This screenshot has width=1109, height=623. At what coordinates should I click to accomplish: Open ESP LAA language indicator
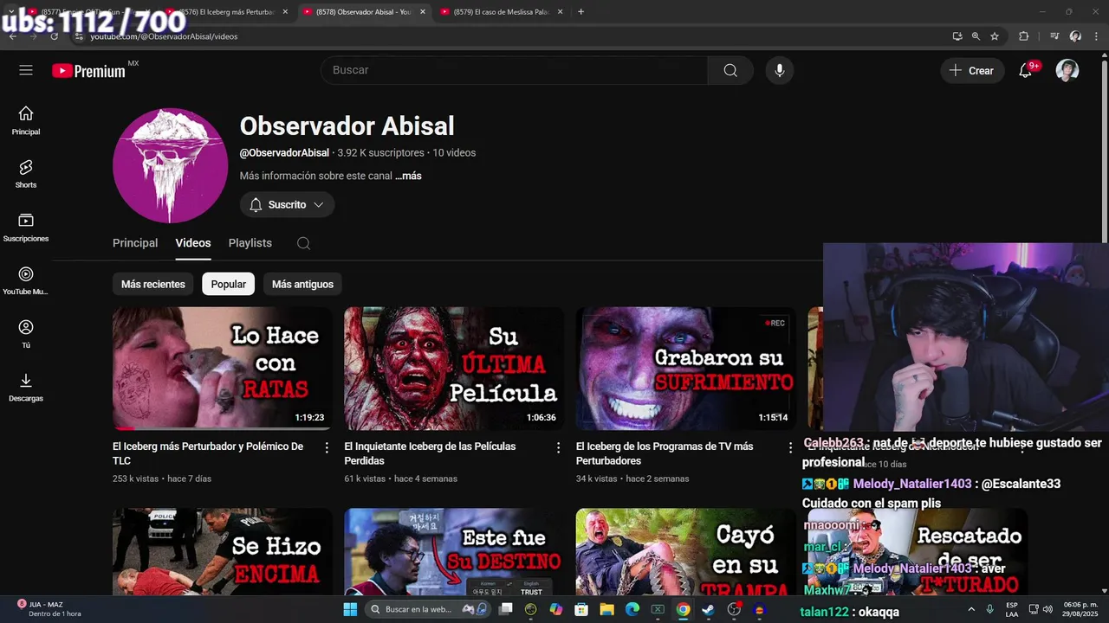point(1012,609)
